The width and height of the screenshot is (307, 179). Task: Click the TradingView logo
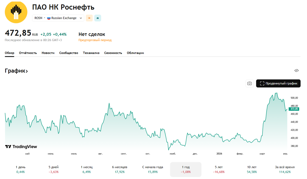[21, 147]
